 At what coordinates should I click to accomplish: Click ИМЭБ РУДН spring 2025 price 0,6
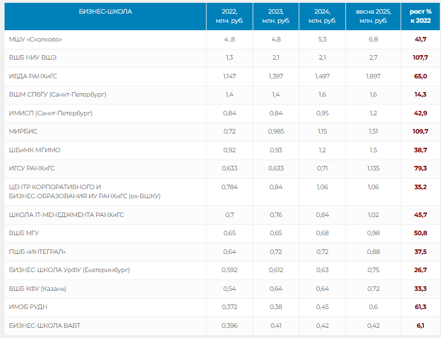click(373, 307)
